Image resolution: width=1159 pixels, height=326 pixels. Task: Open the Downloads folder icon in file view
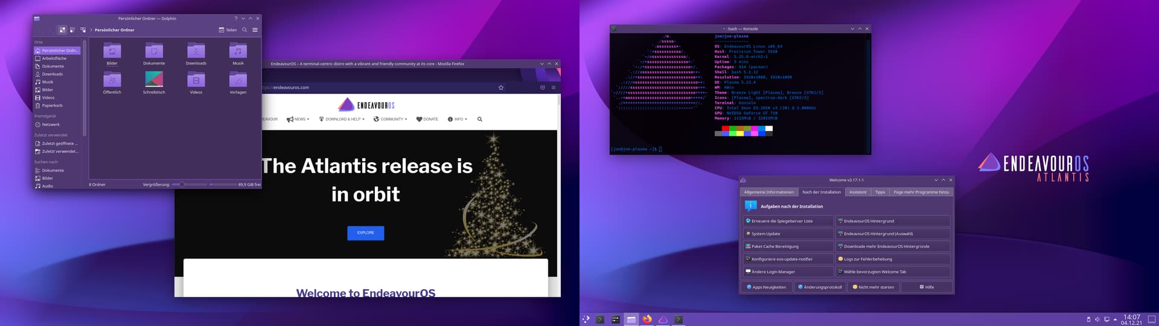196,53
